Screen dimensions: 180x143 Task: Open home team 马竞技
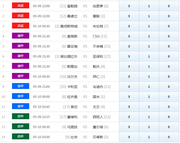coord(72,127)
